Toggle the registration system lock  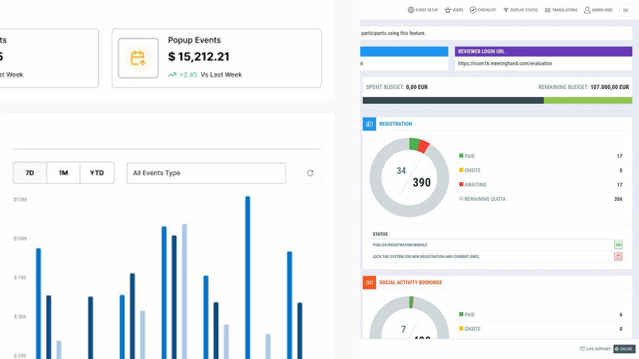(618, 257)
